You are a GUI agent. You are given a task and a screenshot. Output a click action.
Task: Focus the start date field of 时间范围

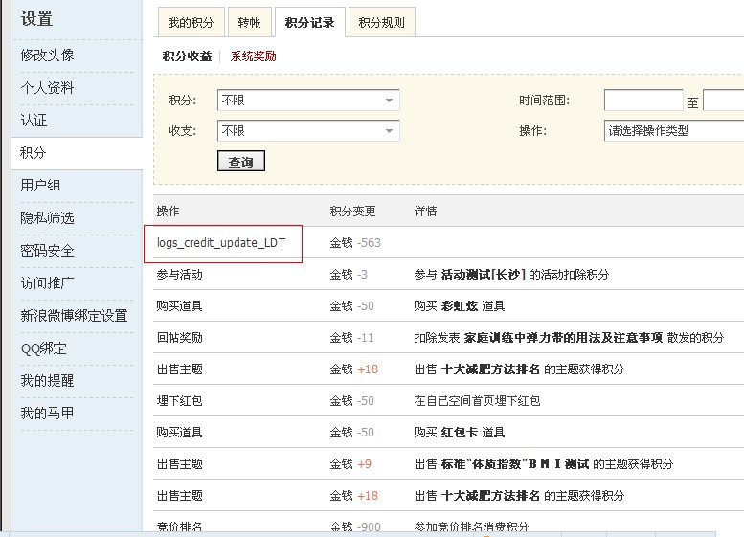[x=643, y=101]
